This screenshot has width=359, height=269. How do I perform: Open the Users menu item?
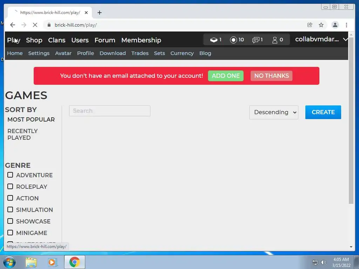(x=80, y=40)
